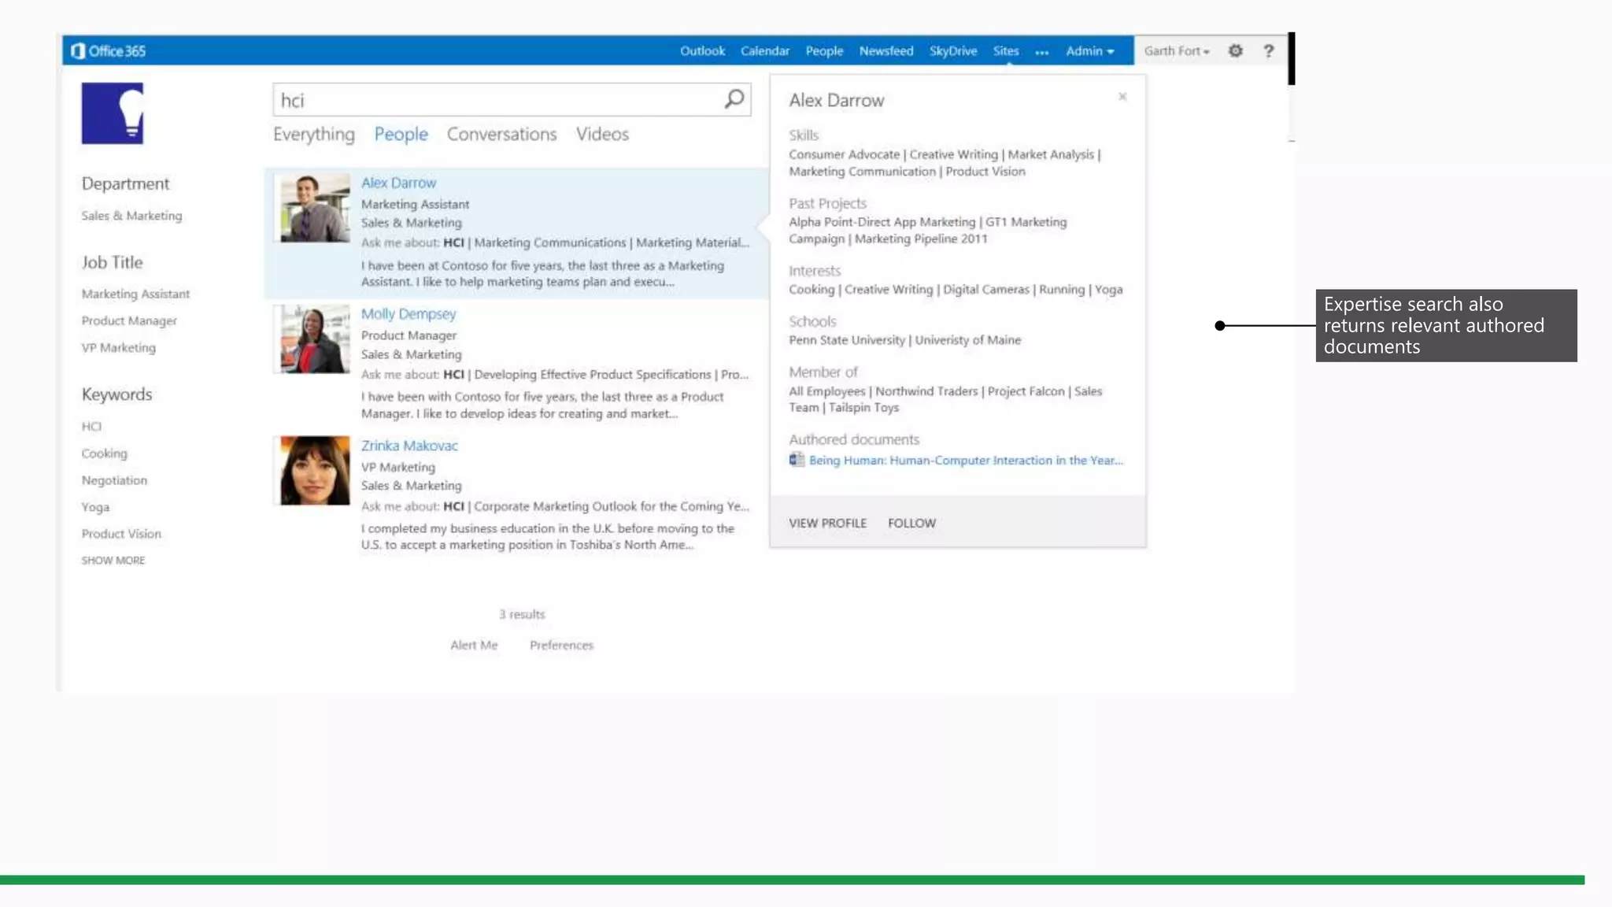Click VIEW PROFILE in the panel
1612x907 pixels.
coord(827,524)
